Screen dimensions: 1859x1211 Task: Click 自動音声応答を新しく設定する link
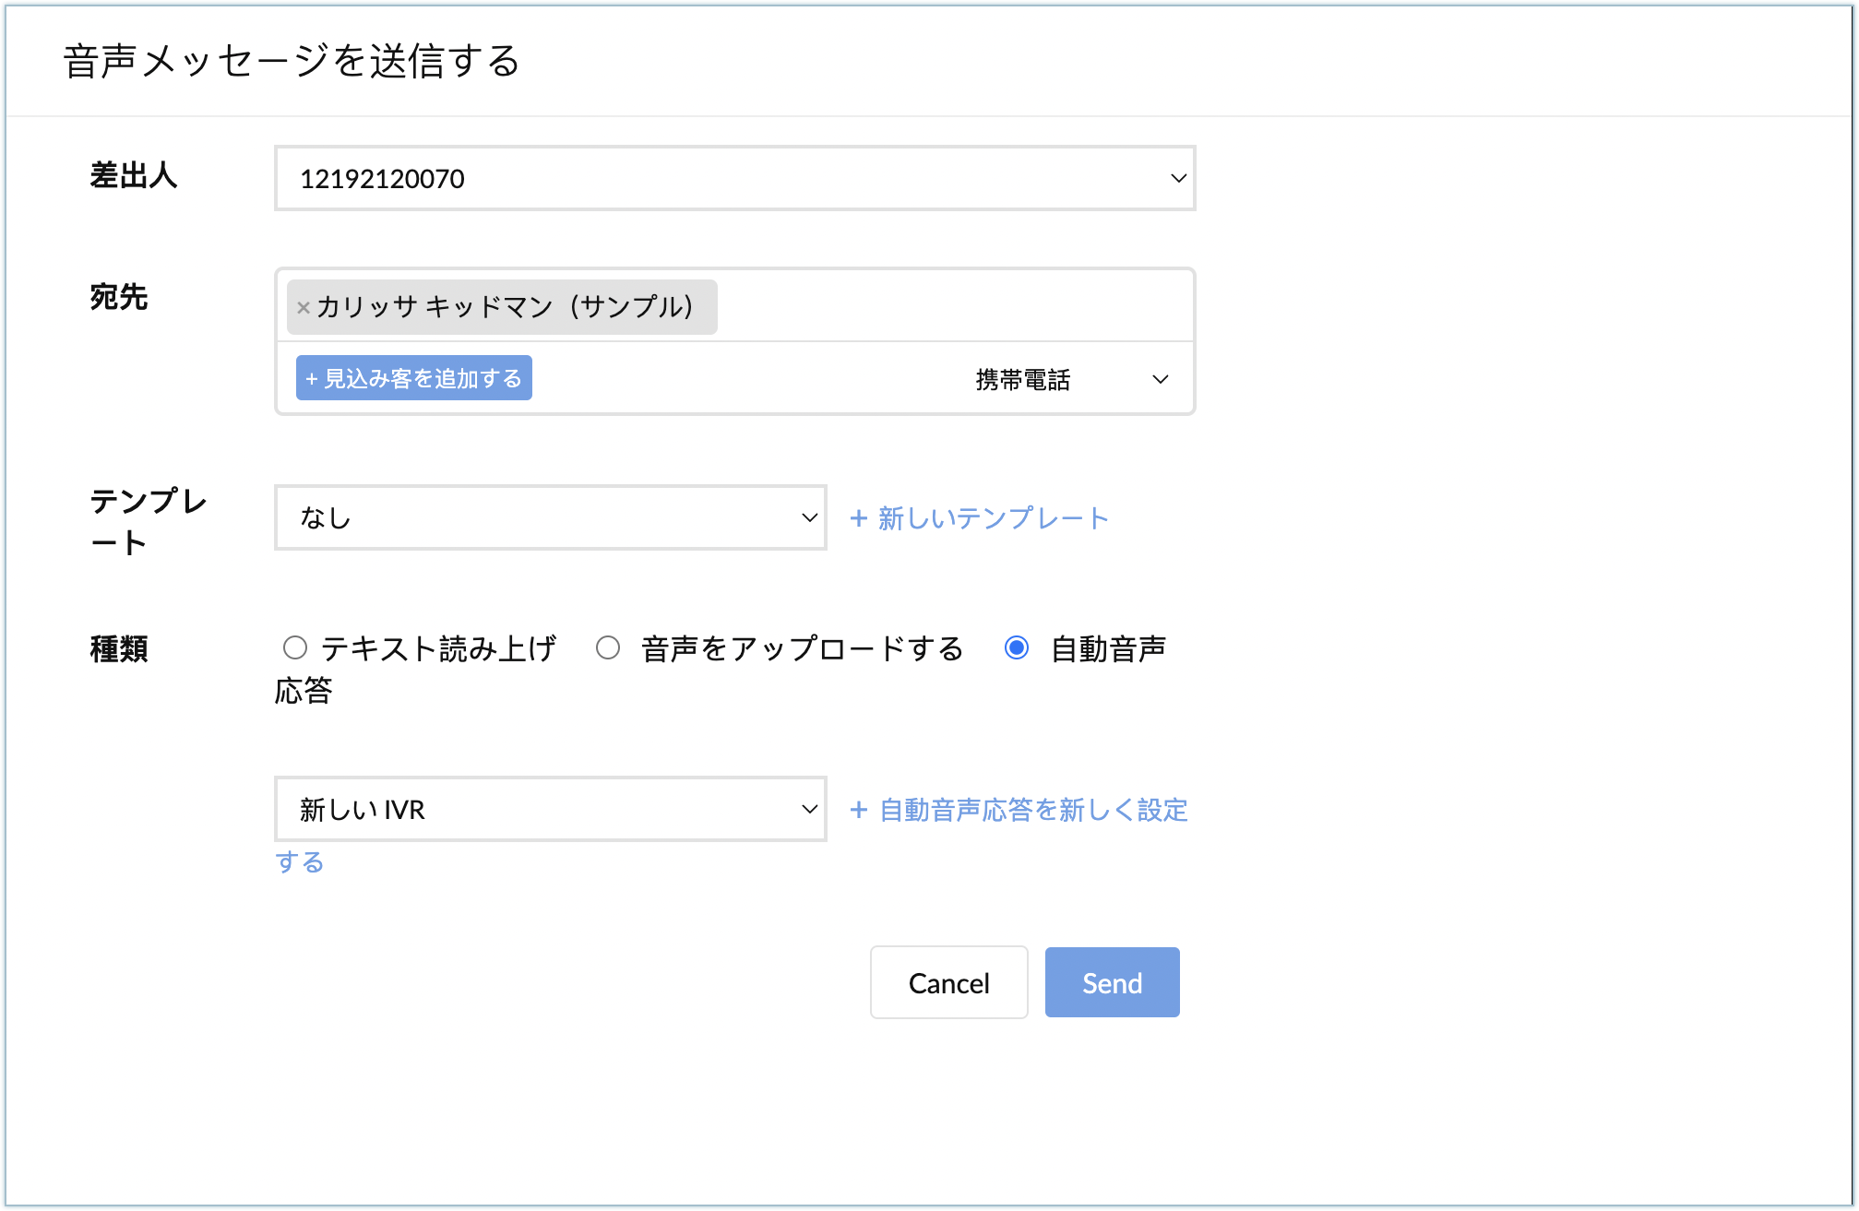(x=1033, y=810)
